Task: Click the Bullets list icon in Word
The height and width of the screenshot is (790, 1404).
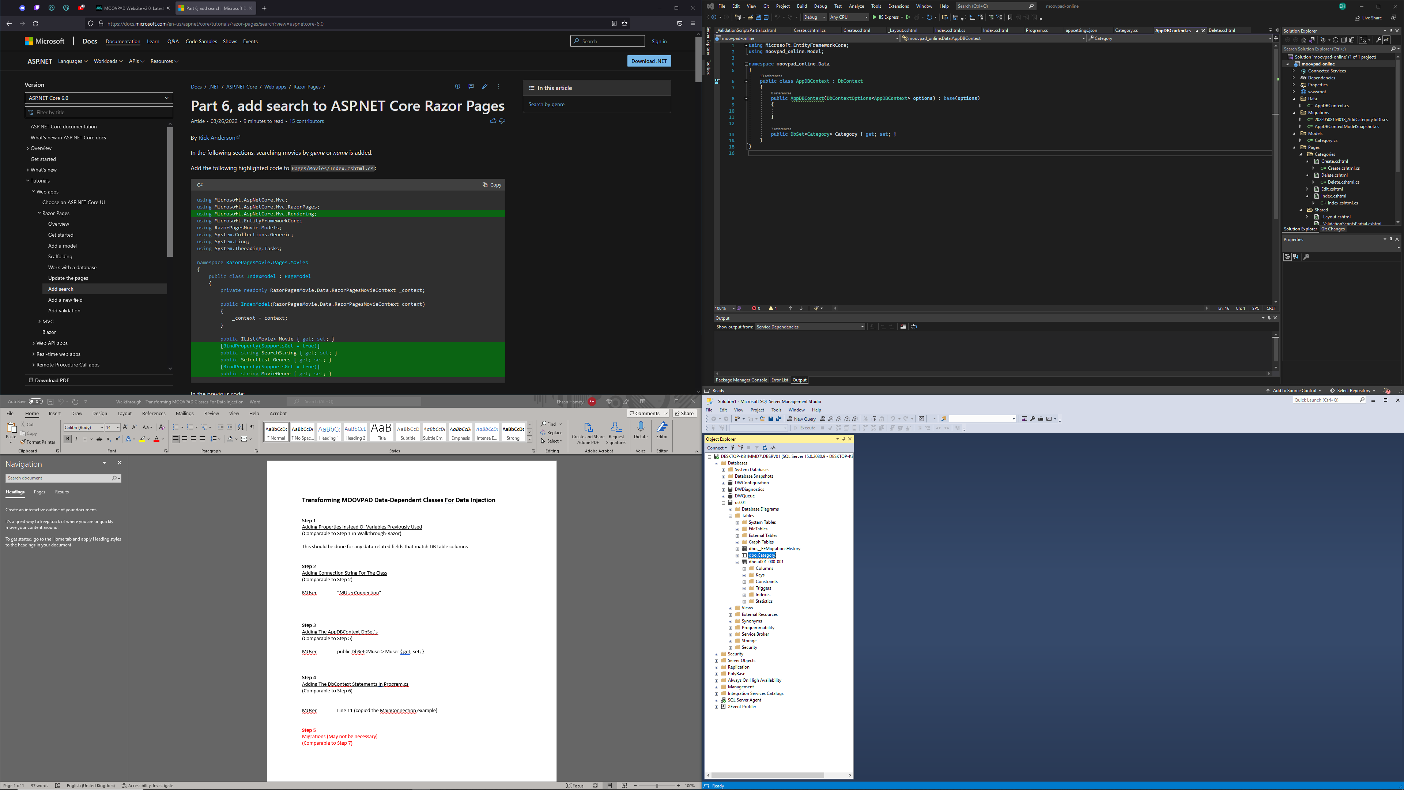Action: coord(175,428)
